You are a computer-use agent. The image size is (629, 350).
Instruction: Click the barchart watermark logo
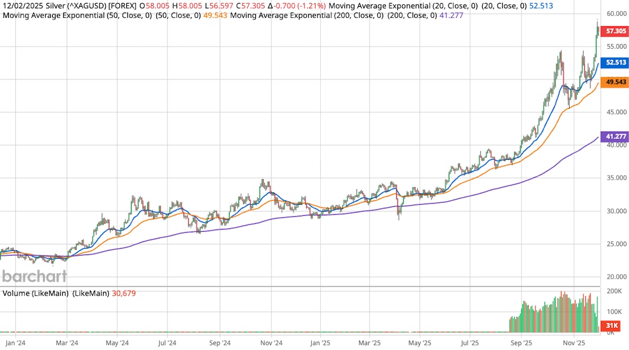tap(34, 276)
